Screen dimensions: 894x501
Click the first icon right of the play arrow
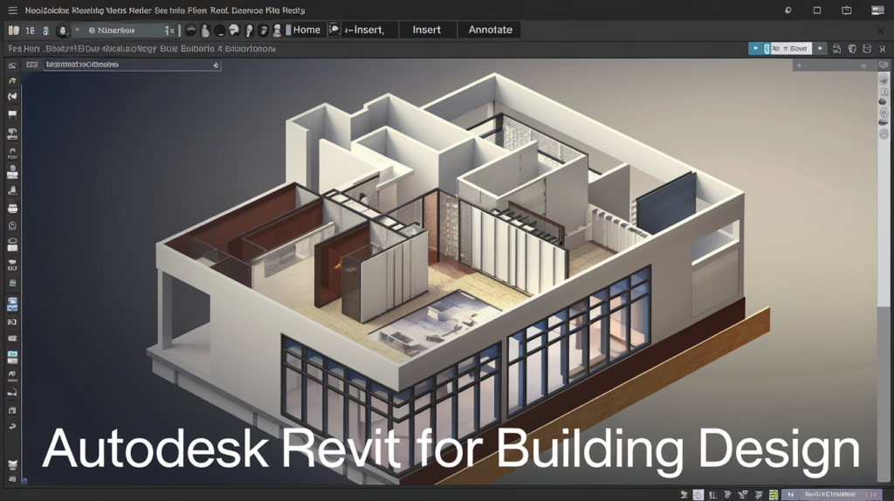pyautogui.click(x=836, y=49)
